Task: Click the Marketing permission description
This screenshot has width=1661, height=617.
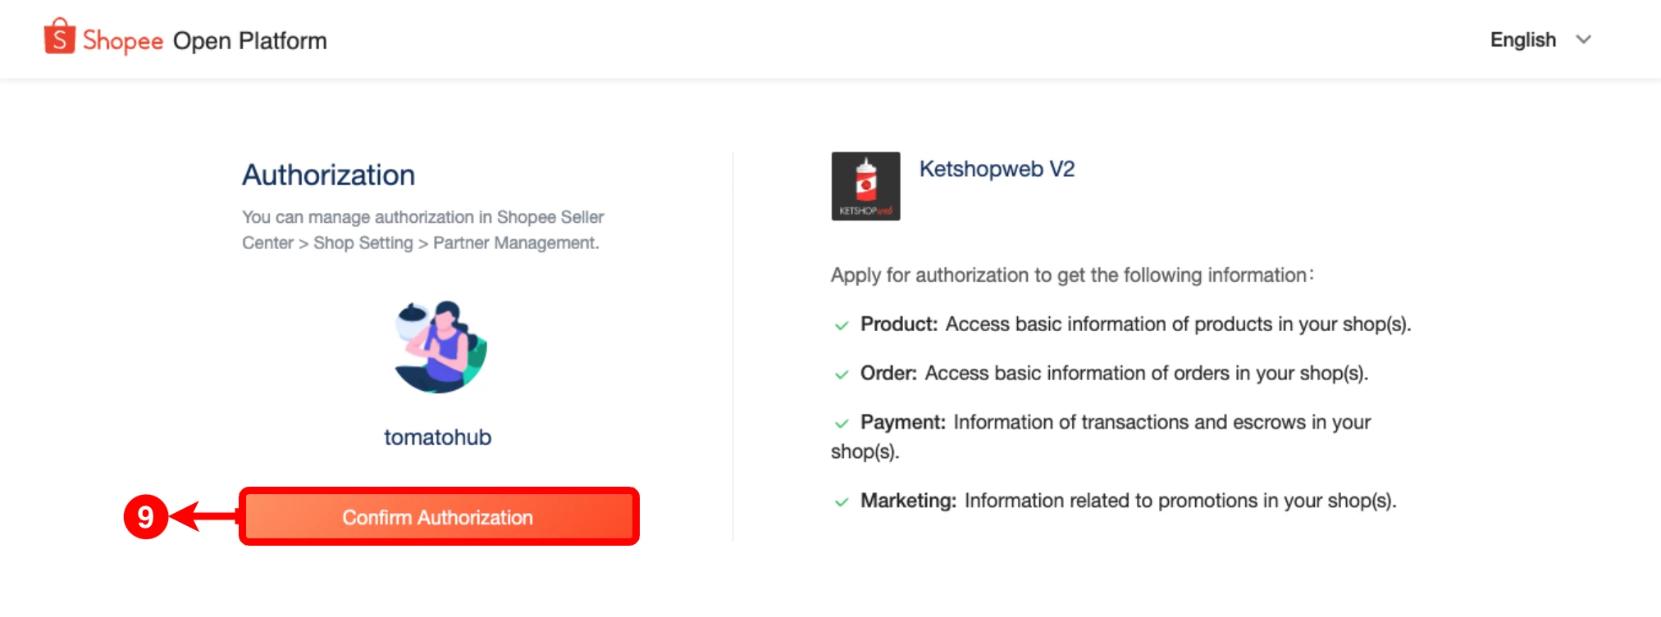Action: point(1180,501)
